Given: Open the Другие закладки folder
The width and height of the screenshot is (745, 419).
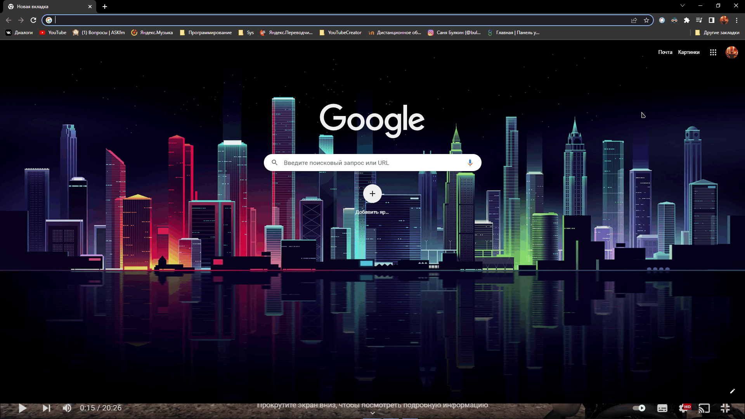Looking at the screenshot, I should click(x=717, y=33).
